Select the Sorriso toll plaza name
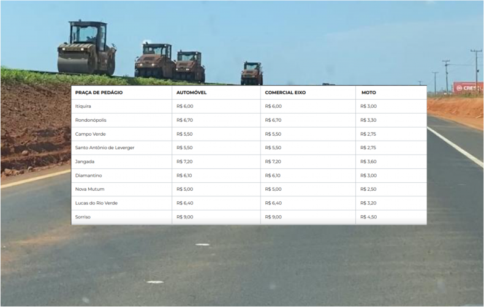The height and width of the screenshot is (307, 484). (x=83, y=217)
